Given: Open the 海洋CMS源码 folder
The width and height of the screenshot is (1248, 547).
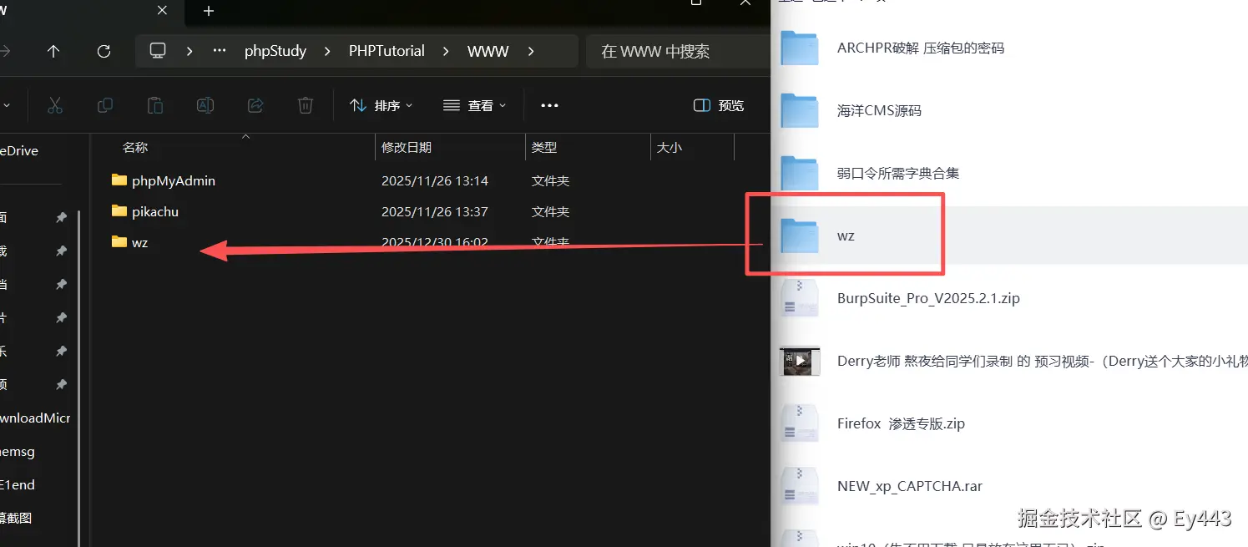Looking at the screenshot, I should tap(879, 111).
